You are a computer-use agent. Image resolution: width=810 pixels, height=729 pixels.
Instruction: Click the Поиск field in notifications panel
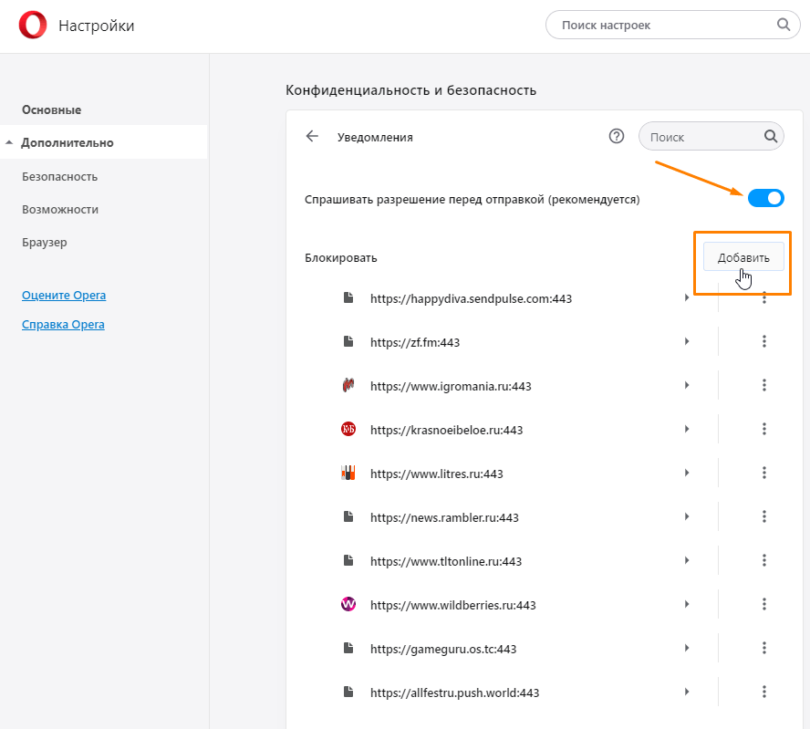(x=702, y=137)
